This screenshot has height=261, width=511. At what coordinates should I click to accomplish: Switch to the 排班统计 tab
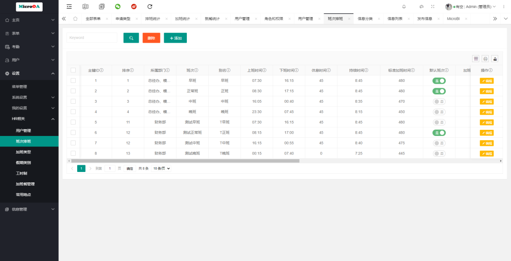coord(152,19)
